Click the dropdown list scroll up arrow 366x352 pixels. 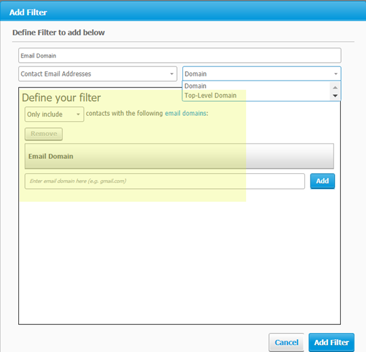(335, 87)
